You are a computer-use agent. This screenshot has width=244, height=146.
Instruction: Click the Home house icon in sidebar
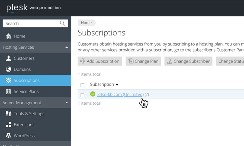pyautogui.click(x=9, y=36)
